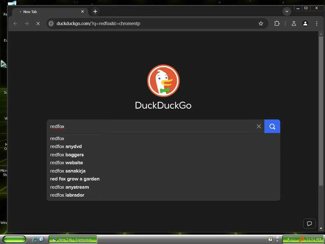Click the second quick launch icon

coord(42,239)
